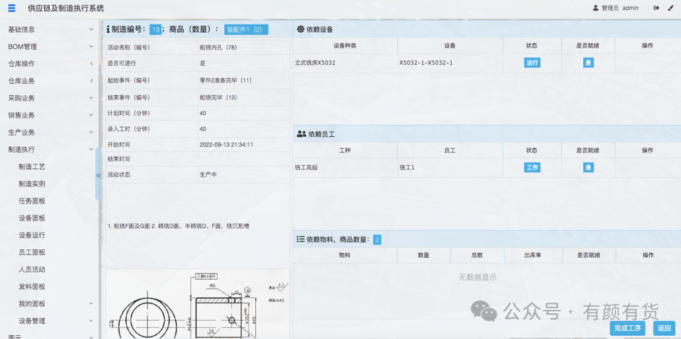The width and height of the screenshot is (681, 339).
Task: Click the part engineering drawing image
Action: pyautogui.click(x=197, y=306)
